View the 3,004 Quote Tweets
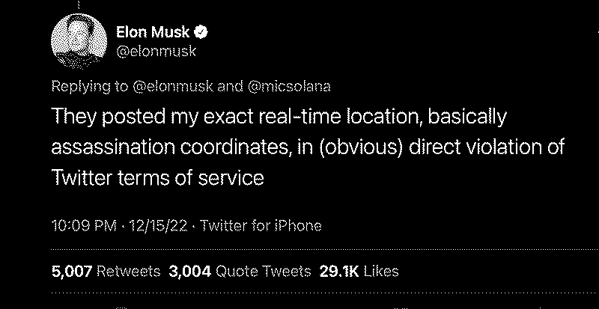599x309 pixels. pos(240,272)
